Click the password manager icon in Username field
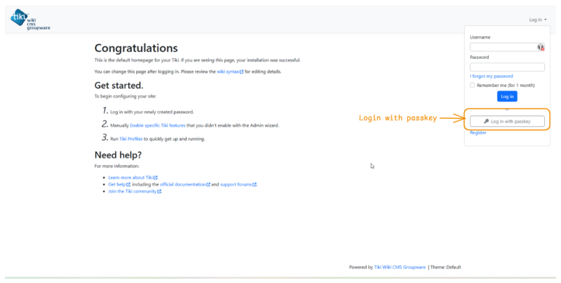 (540, 47)
